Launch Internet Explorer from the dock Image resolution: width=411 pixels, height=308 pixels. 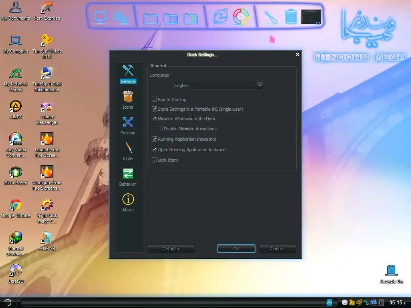point(220,17)
